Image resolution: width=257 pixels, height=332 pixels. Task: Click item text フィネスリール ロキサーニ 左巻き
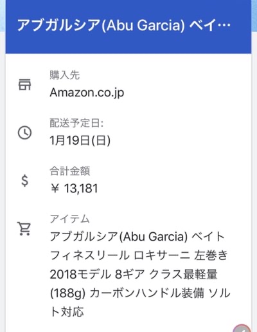pyautogui.click(x=139, y=255)
